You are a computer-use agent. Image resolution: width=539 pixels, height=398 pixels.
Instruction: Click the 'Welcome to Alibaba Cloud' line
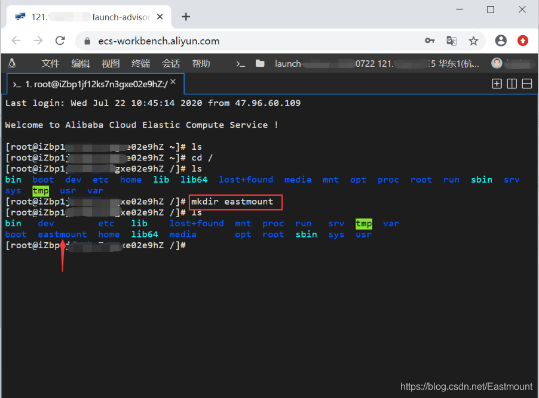point(141,125)
